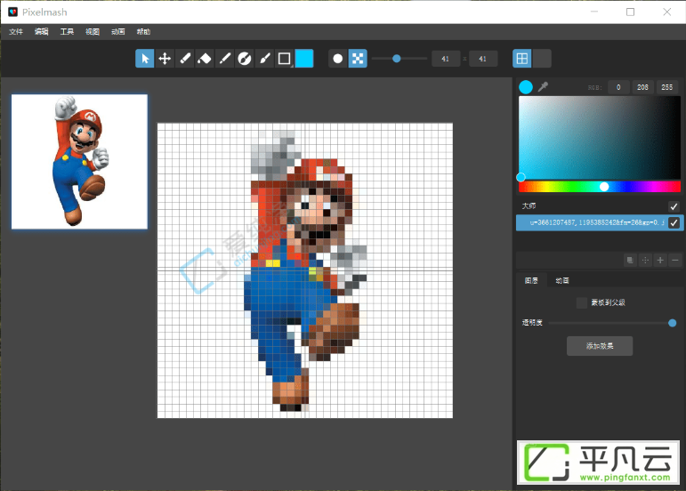The image size is (686, 491).
Task: Open the 帮助 menu
Action: pos(143,31)
